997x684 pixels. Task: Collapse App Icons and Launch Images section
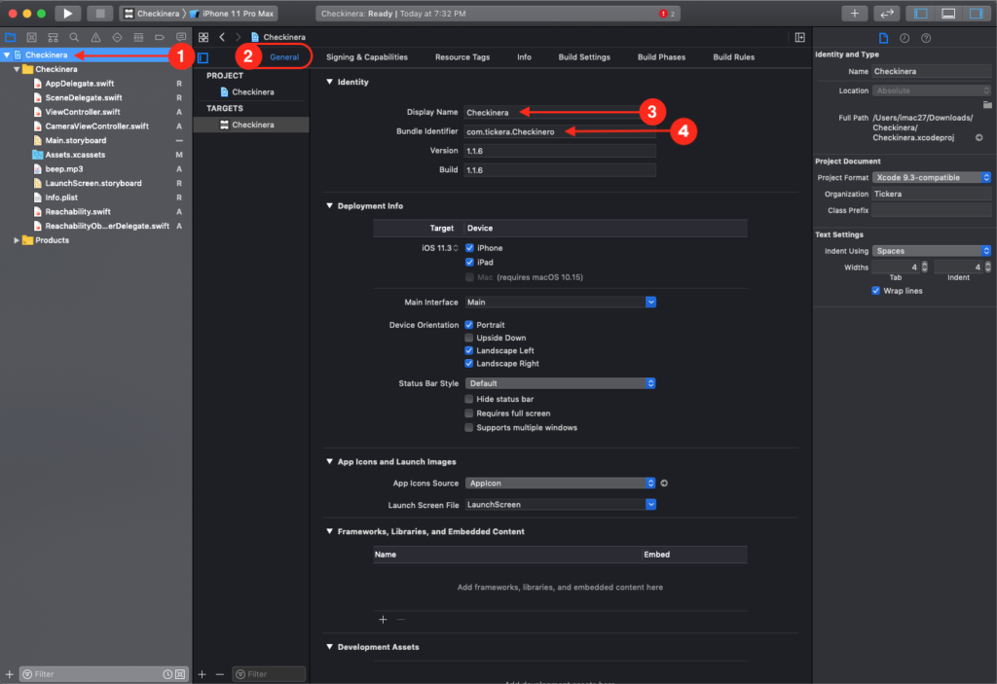[329, 461]
